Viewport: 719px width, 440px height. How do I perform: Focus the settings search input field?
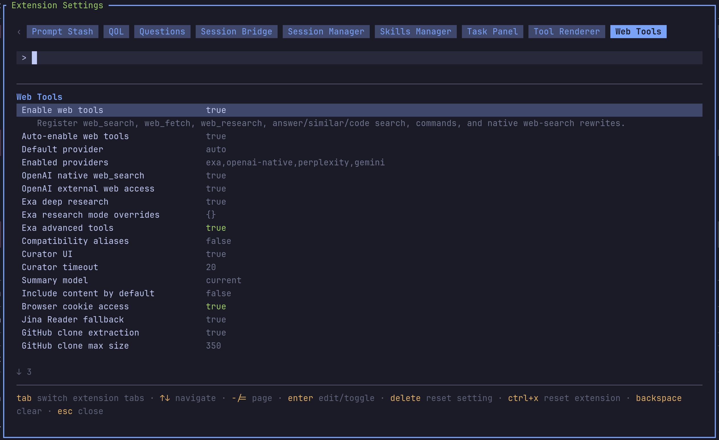point(359,58)
